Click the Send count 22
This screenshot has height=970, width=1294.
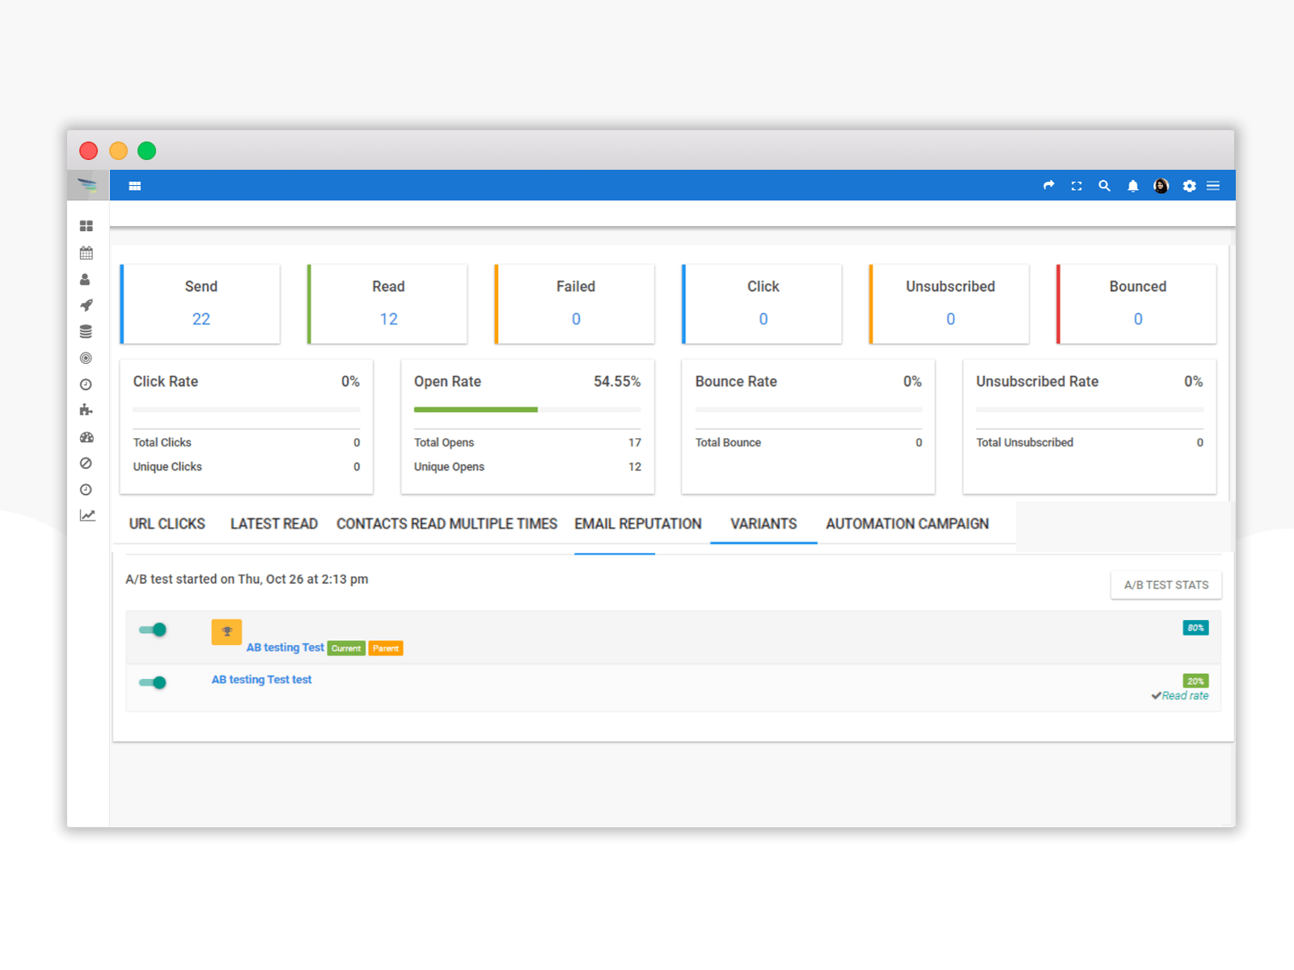[x=201, y=319]
